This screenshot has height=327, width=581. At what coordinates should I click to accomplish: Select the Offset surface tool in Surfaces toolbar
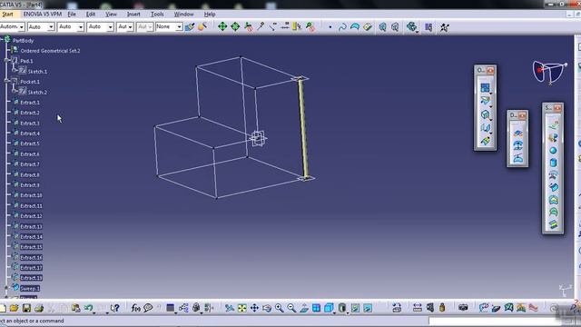point(553,175)
